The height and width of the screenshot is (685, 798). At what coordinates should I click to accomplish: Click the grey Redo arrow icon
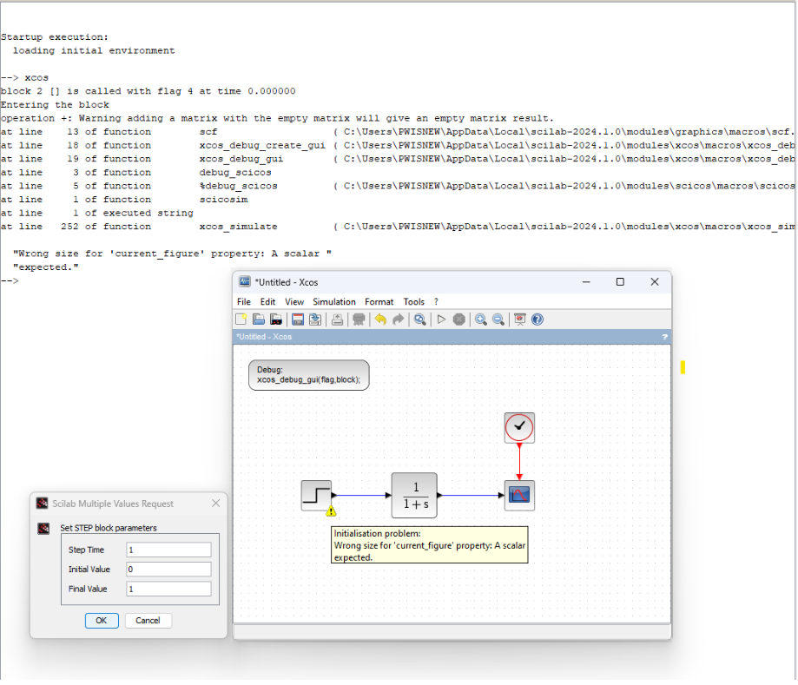click(398, 319)
